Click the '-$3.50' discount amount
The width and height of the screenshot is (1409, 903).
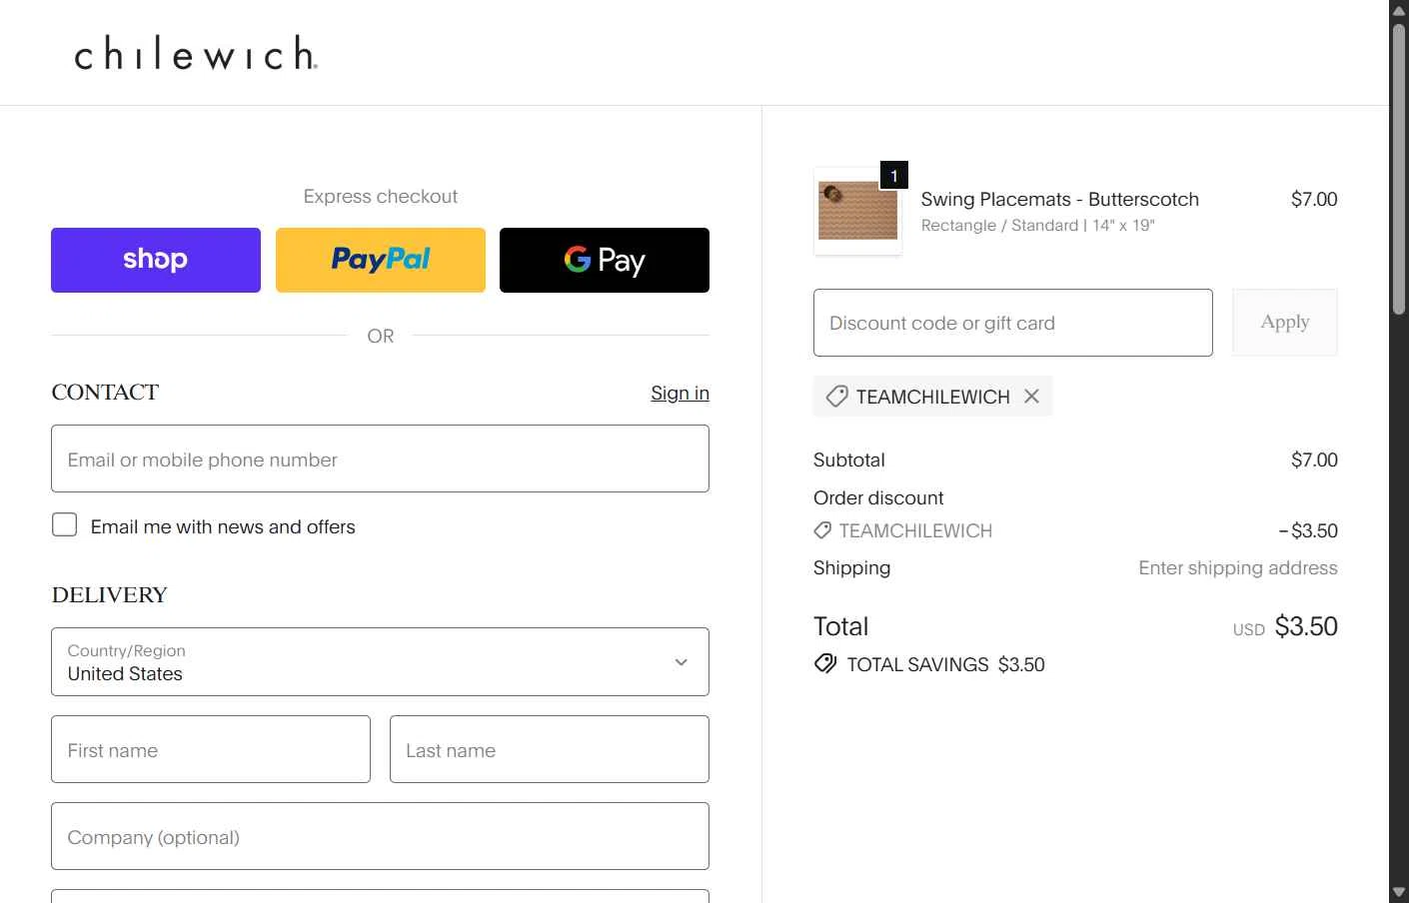1308,530
